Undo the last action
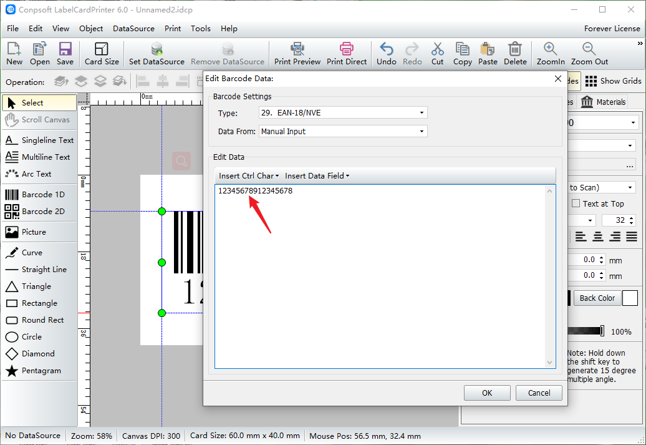Screen dimensions: 646x445 click(x=386, y=54)
